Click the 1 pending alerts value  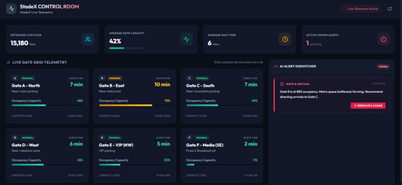(314, 43)
